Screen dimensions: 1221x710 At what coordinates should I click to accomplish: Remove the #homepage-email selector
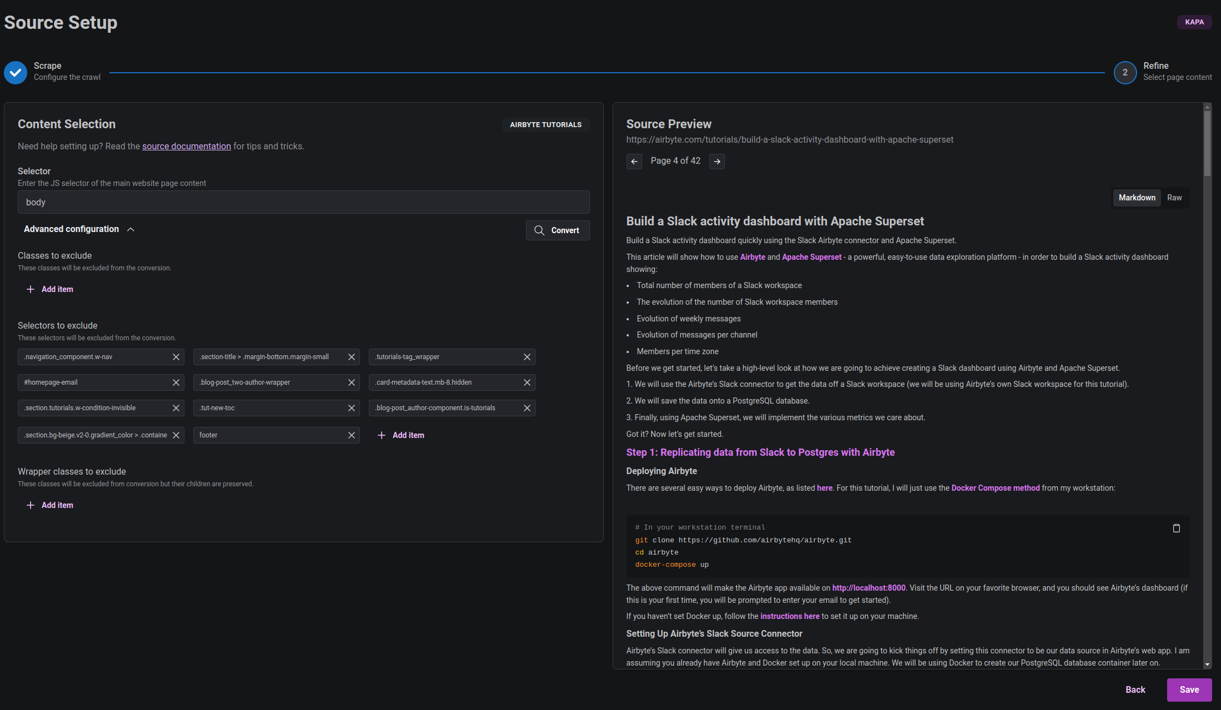click(x=176, y=382)
